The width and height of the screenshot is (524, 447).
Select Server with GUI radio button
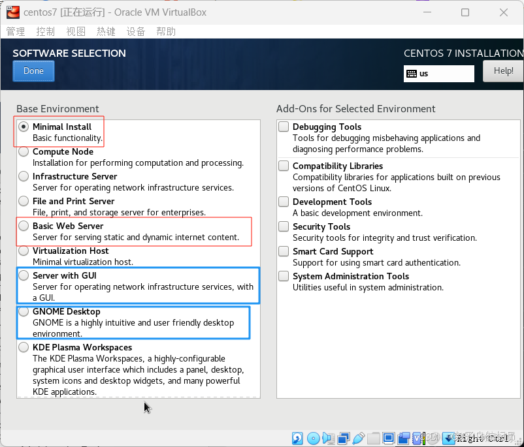coord(24,275)
